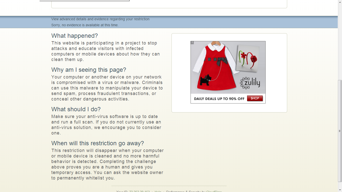This screenshot has height=192, width=342.
Task: Open the zulily red dress advertisement image
Action: pyautogui.click(x=228, y=72)
